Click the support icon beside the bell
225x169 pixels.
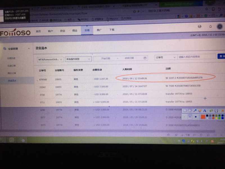[x=200, y=26]
